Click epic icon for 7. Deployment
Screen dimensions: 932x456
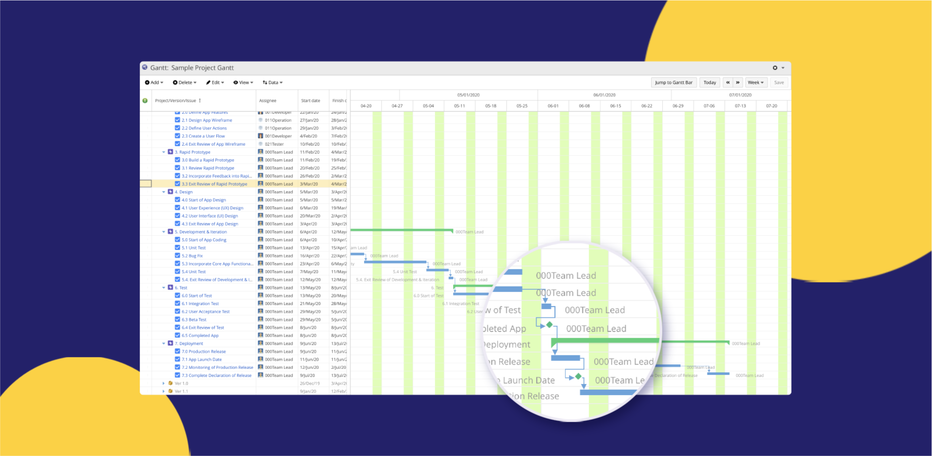coord(171,344)
